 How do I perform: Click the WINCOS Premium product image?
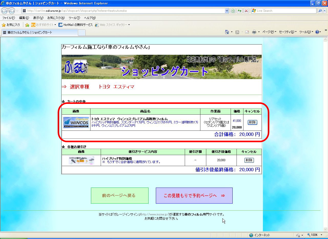point(76,123)
